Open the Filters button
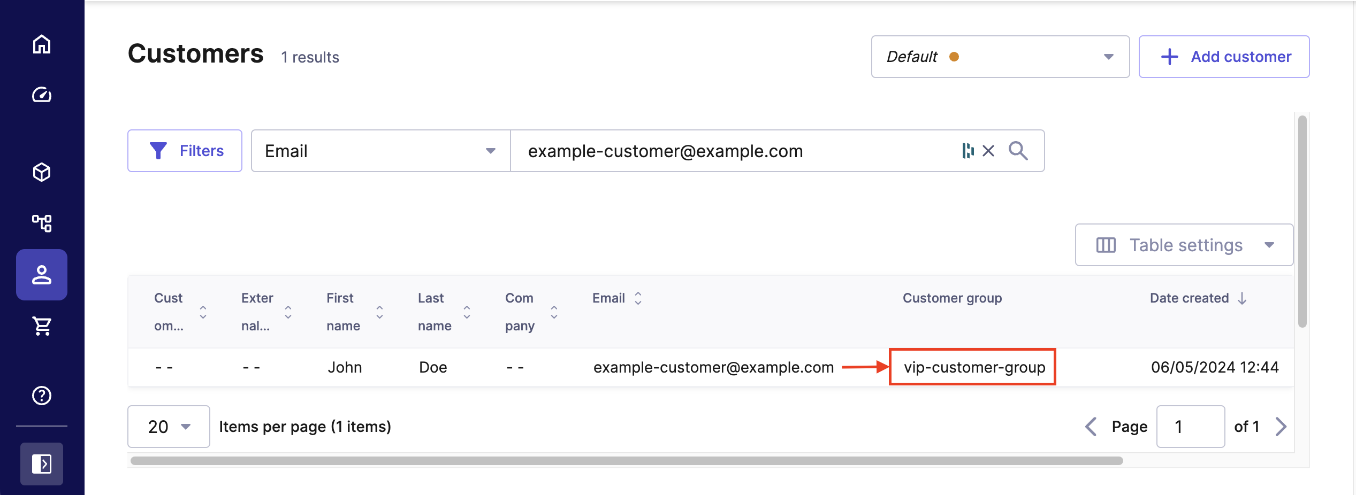1356x495 pixels. (185, 151)
